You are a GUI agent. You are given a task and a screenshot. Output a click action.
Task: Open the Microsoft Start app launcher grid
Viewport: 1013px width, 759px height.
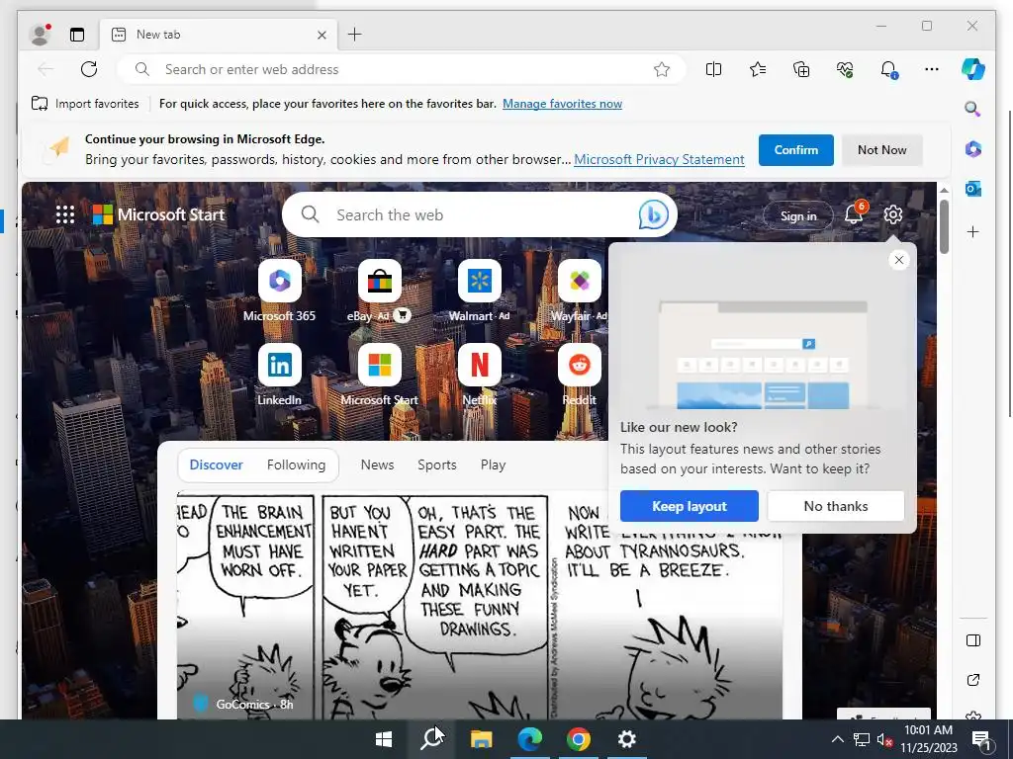65,214
